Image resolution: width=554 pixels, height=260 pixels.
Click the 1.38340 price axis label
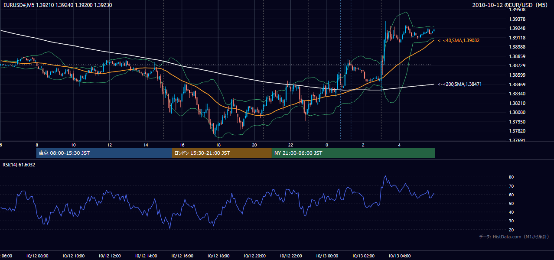coord(517,94)
